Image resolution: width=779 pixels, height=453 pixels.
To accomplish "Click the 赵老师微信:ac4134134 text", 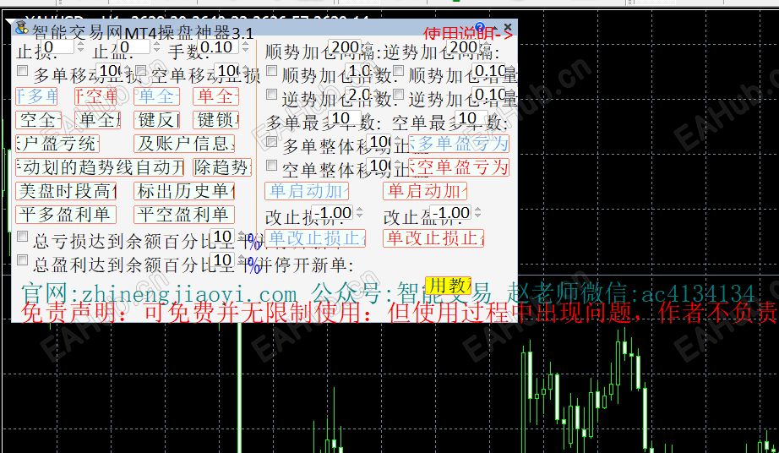I will (x=631, y=293).
